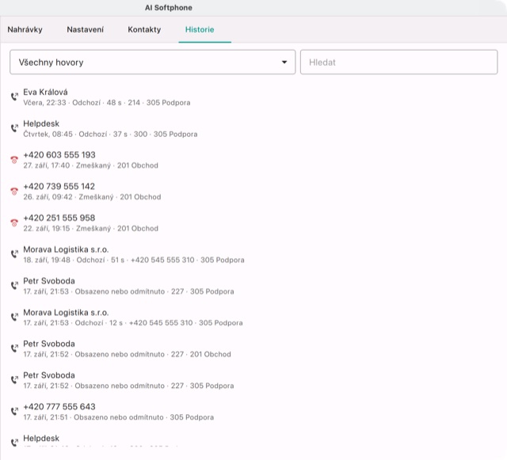
Task: Open the Nastavení tab
Action: click(x=86, y=30)
